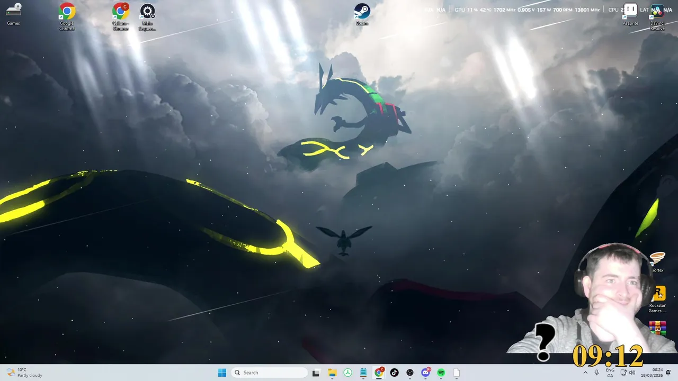Viewport: 678px width, 381px height.
Task: Open the Rockstar Games launcher shortcut
Action: pos(657,300)
